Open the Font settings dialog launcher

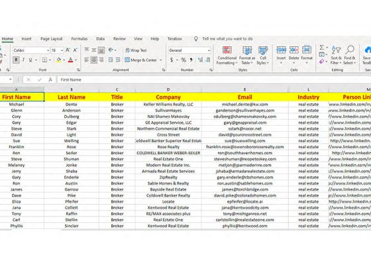(x=78, y=70)
